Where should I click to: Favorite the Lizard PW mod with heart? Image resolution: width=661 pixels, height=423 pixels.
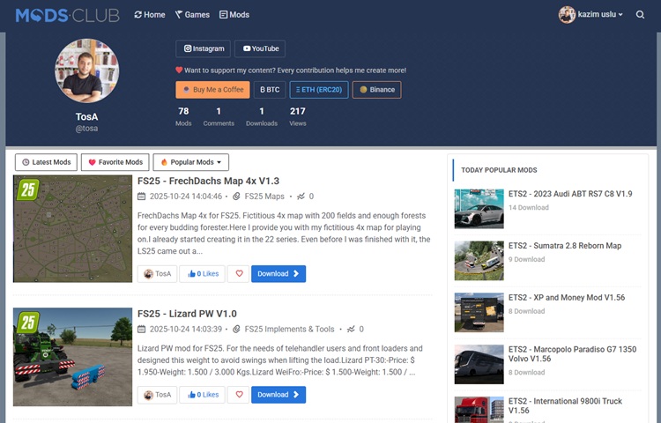click(238, 395)
